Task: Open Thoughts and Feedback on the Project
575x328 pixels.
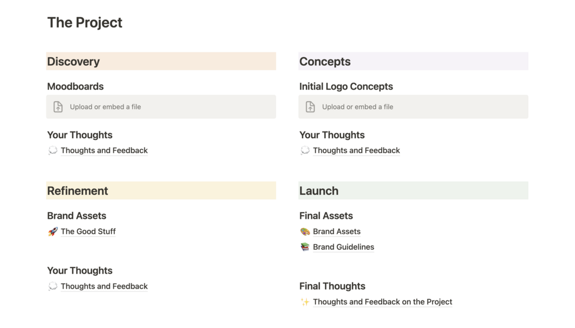Action: [x=382, y=302]
